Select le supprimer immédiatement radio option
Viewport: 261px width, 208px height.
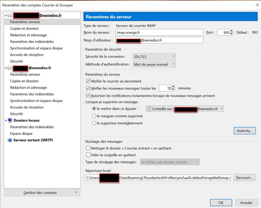[x=94, y=123]
